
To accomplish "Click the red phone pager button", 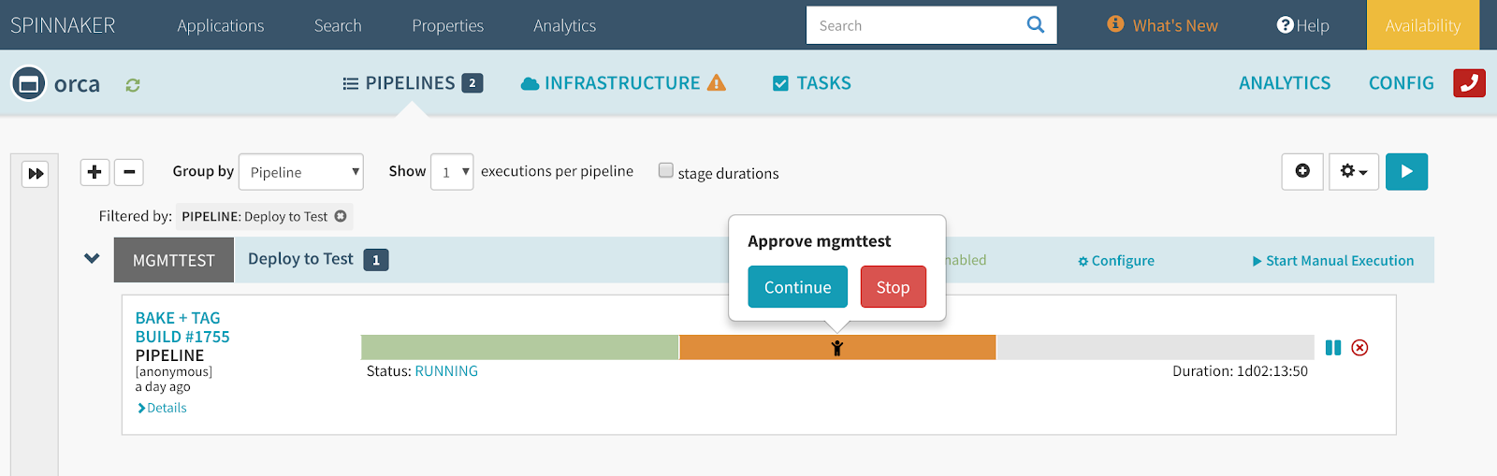I will point(1469,83).
